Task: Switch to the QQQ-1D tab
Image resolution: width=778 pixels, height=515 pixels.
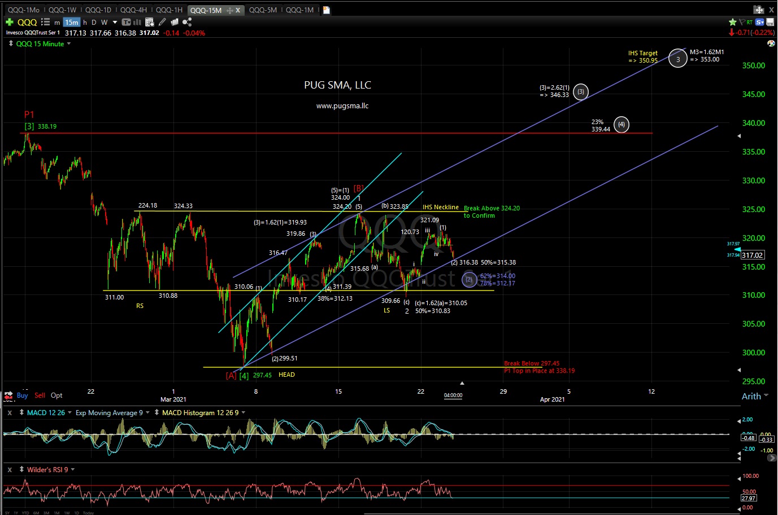Action: click(98, 10)
